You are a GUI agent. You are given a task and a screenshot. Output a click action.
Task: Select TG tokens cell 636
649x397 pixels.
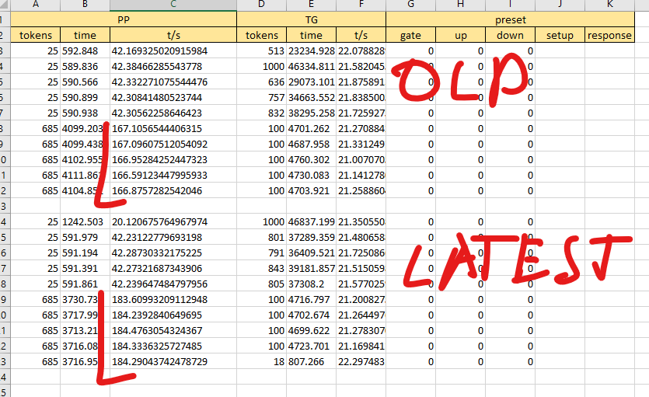click(262, 82)
